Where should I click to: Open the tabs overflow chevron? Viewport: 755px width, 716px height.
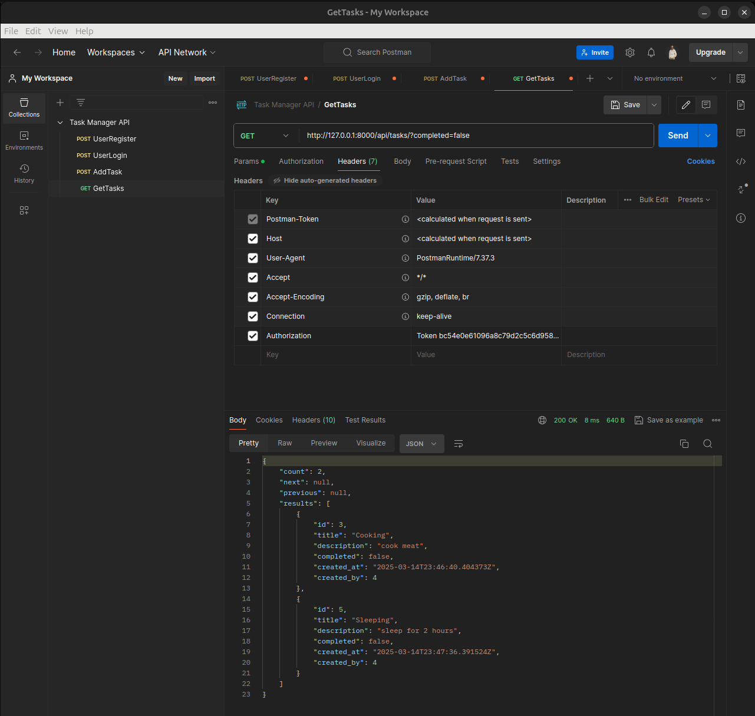click(610, 78)
